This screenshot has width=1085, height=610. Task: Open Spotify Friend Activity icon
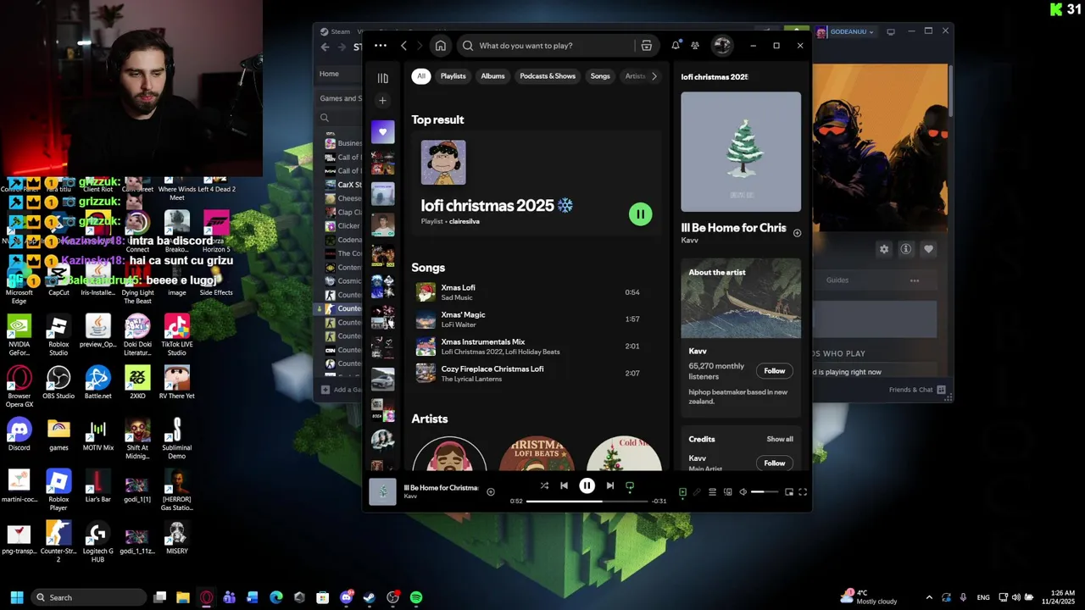click(695, 46)
